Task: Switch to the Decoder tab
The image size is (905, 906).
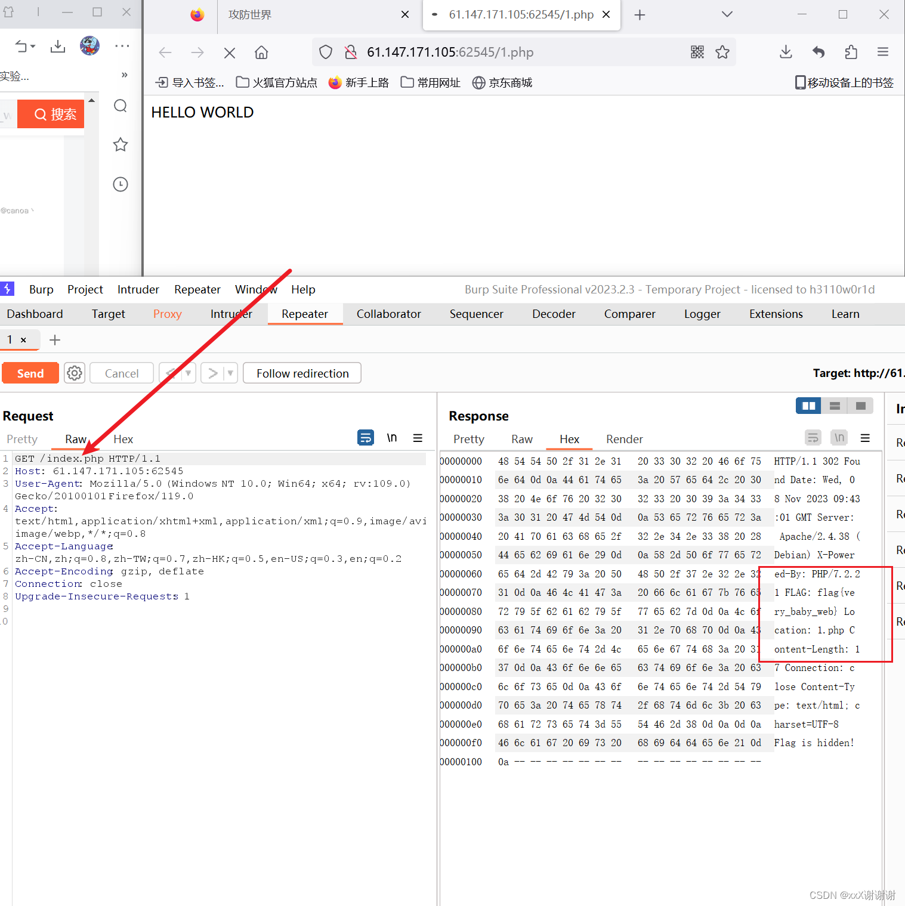Action: (x=553, y=314)
